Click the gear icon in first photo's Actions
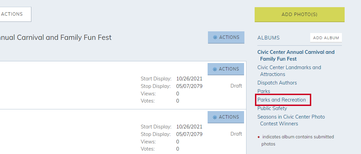Screen dimensions: 361x154 215,69
